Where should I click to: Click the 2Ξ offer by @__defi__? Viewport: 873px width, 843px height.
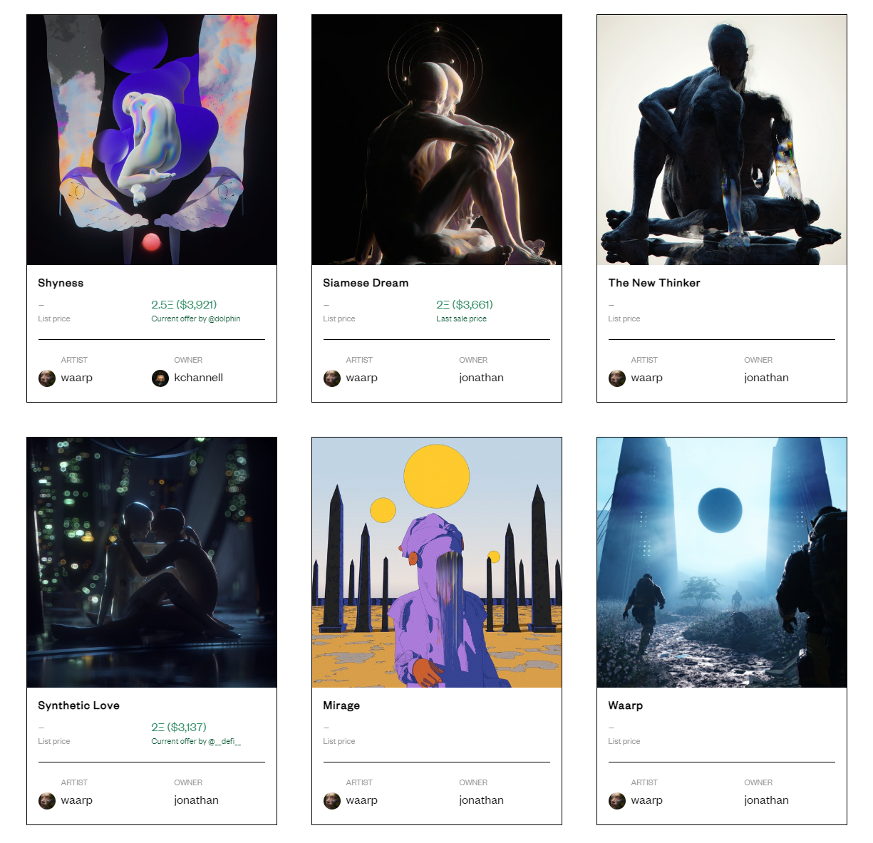tap(179, 728)
